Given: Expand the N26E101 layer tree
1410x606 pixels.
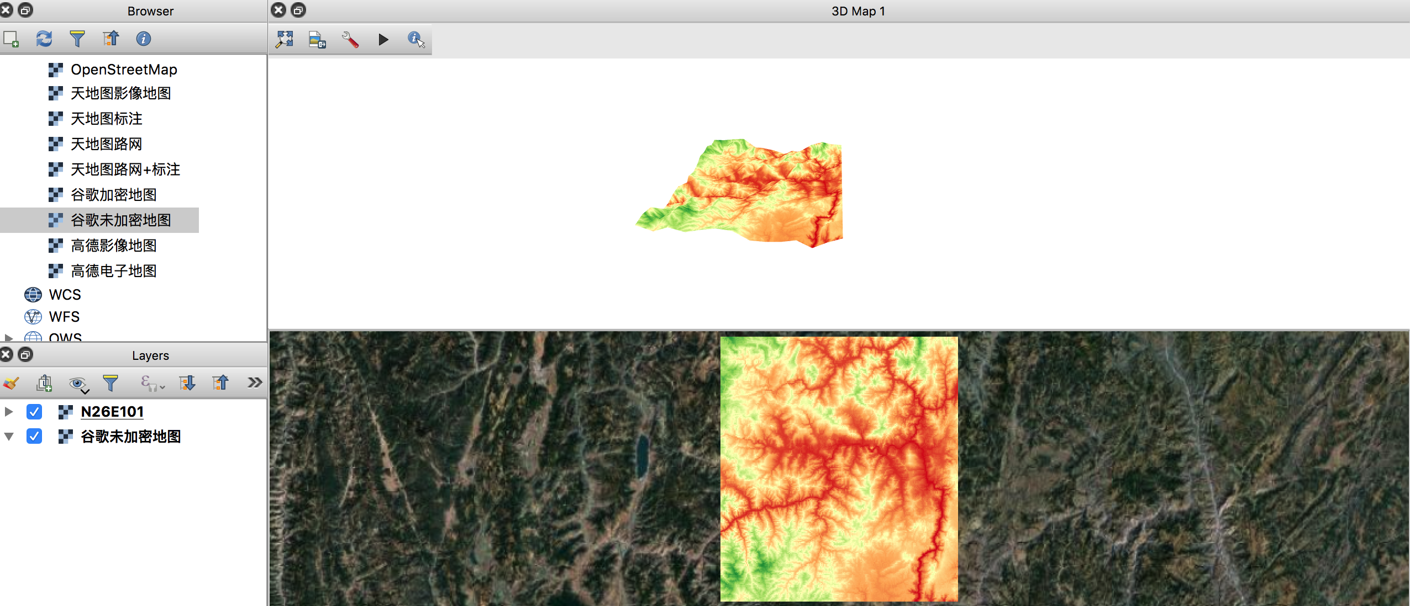Looking at the screenshot, I should [9, 412].
